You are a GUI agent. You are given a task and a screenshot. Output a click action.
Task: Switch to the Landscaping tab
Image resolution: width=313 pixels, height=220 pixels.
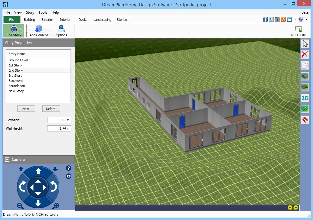(103, 20)
